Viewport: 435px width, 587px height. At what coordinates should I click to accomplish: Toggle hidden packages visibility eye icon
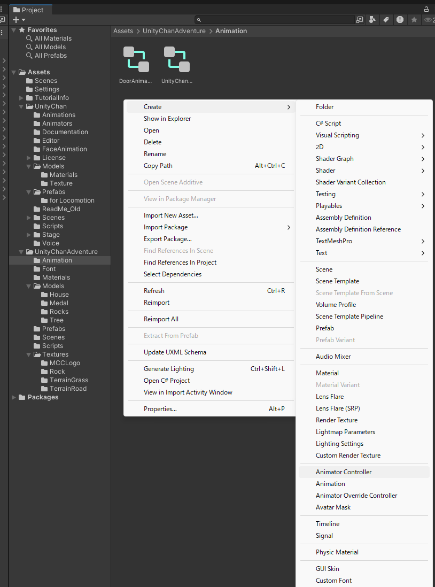[429, 20]
